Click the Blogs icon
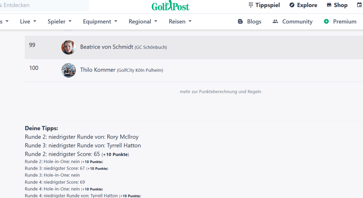Image resolution: width=363 pixels, height=198 pixels. pos(240,21)
